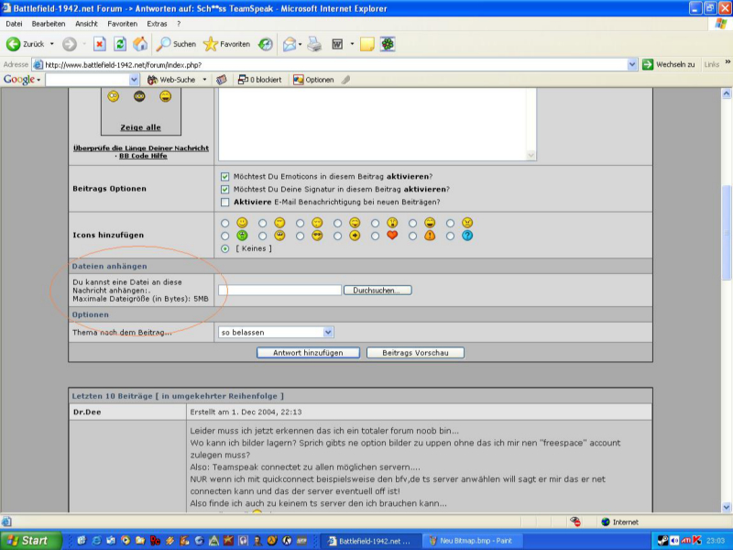Viewport: 733px width, 550px height.
Task: Refresh the page with the green reload icon
Action: [x=119, y=44]
